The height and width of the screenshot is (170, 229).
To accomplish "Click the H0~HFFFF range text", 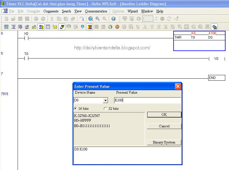I will pos(83,120).
